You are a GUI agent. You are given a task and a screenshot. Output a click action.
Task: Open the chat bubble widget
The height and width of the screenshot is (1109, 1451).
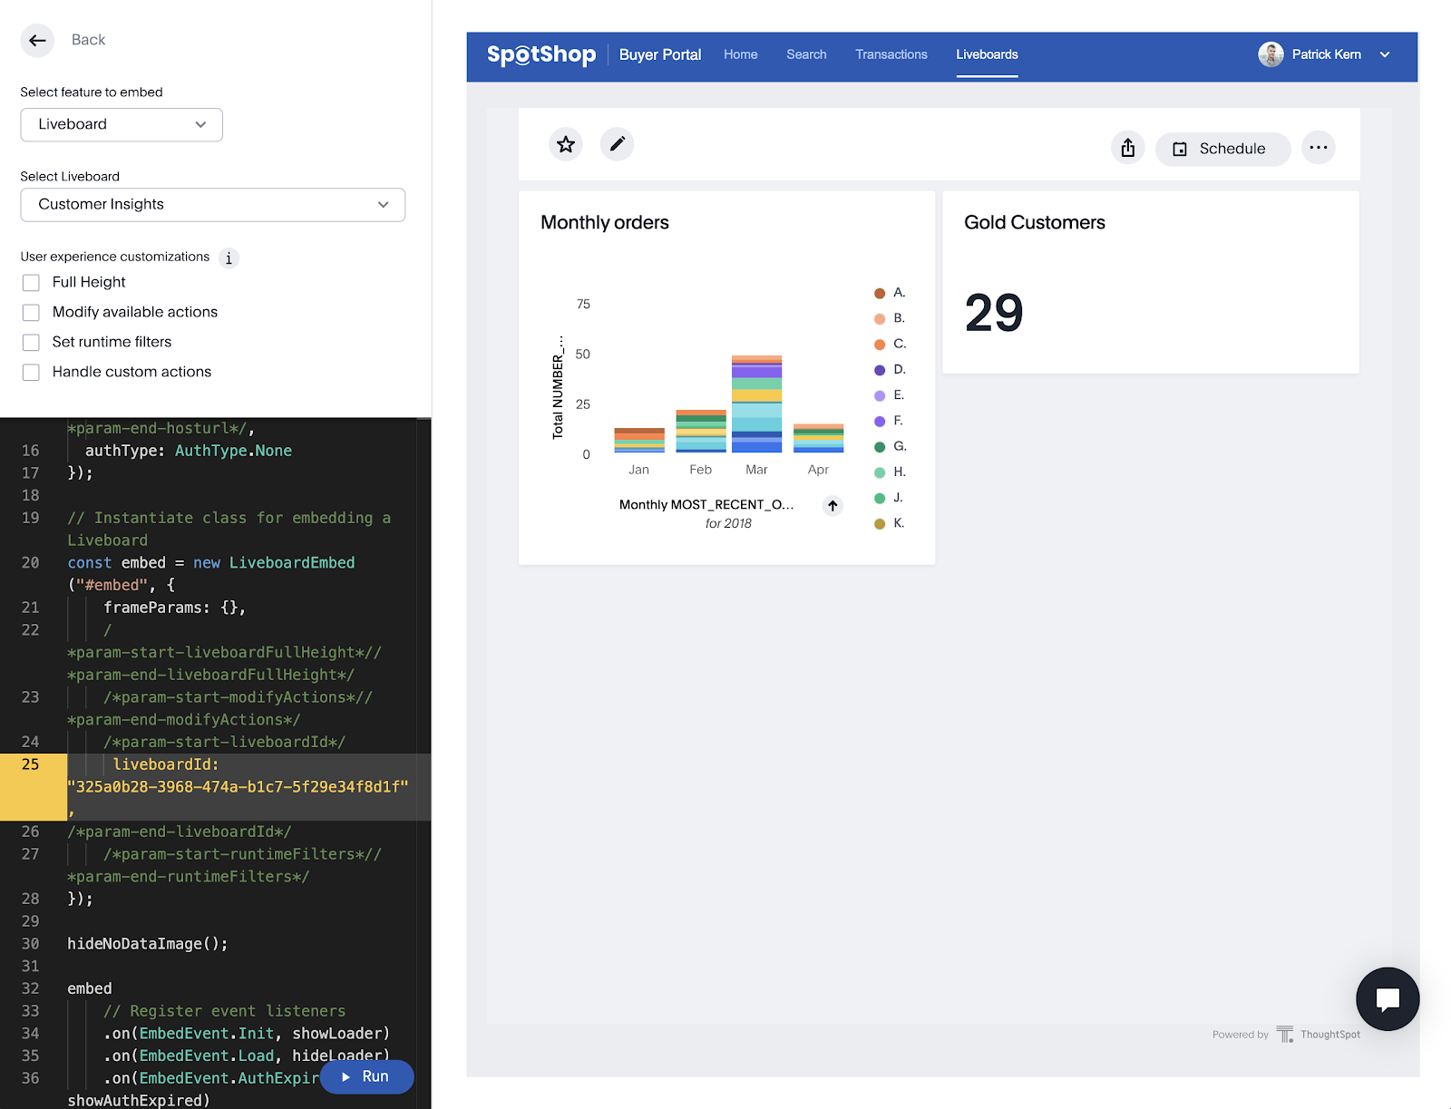click(x=1387, y=998)
